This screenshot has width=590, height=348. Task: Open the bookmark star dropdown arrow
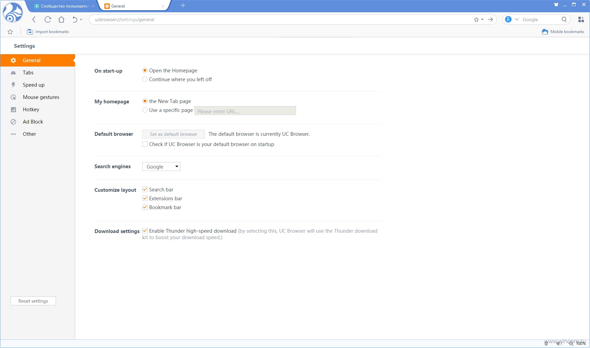[x=482, y=19]
